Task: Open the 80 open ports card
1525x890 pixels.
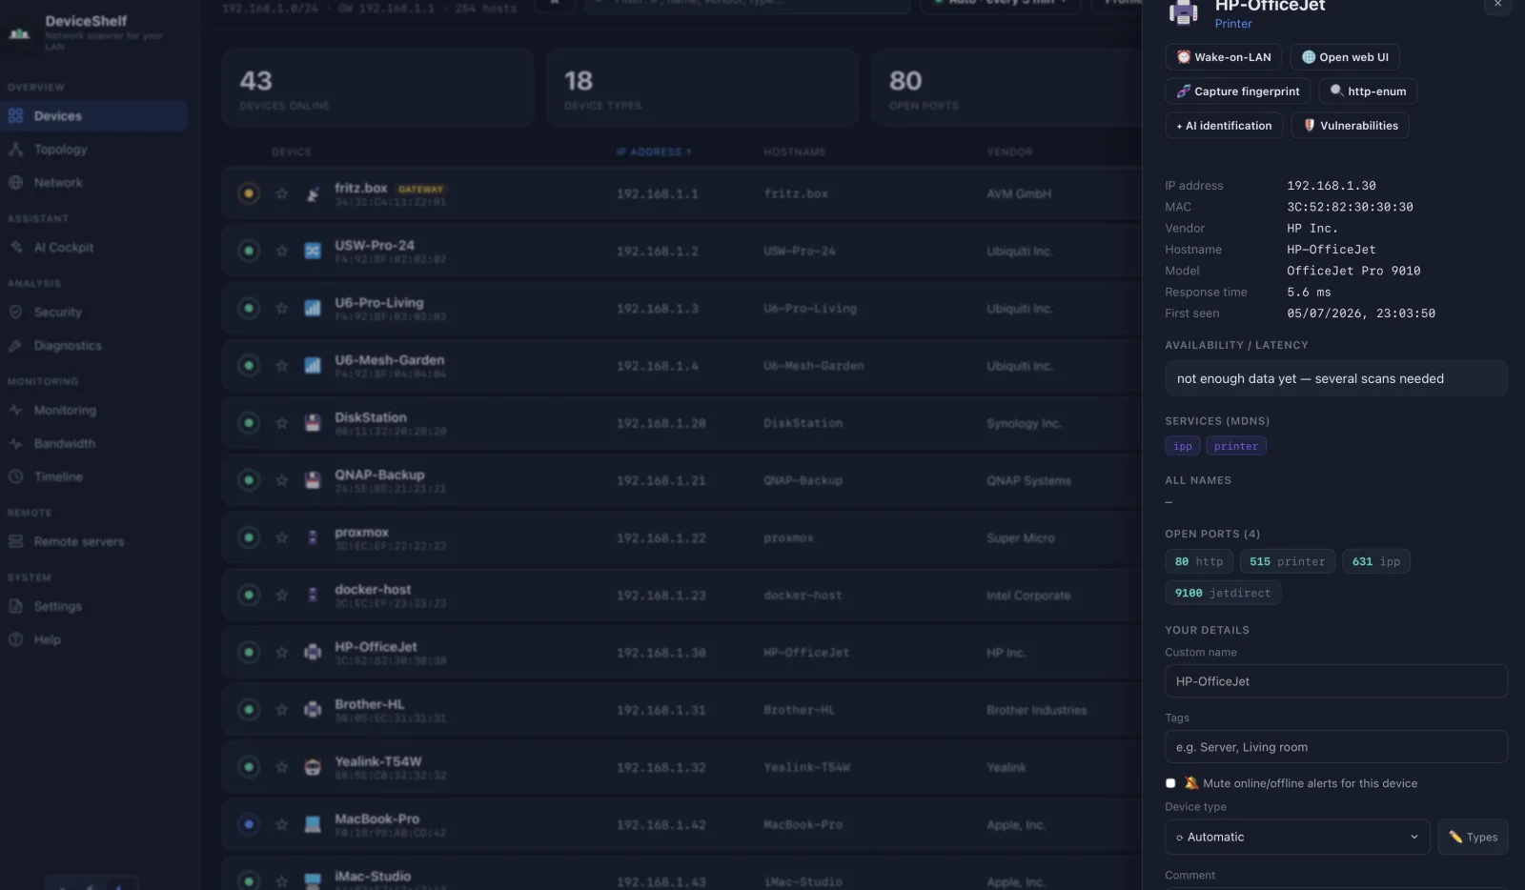Action: (1007, 88)
